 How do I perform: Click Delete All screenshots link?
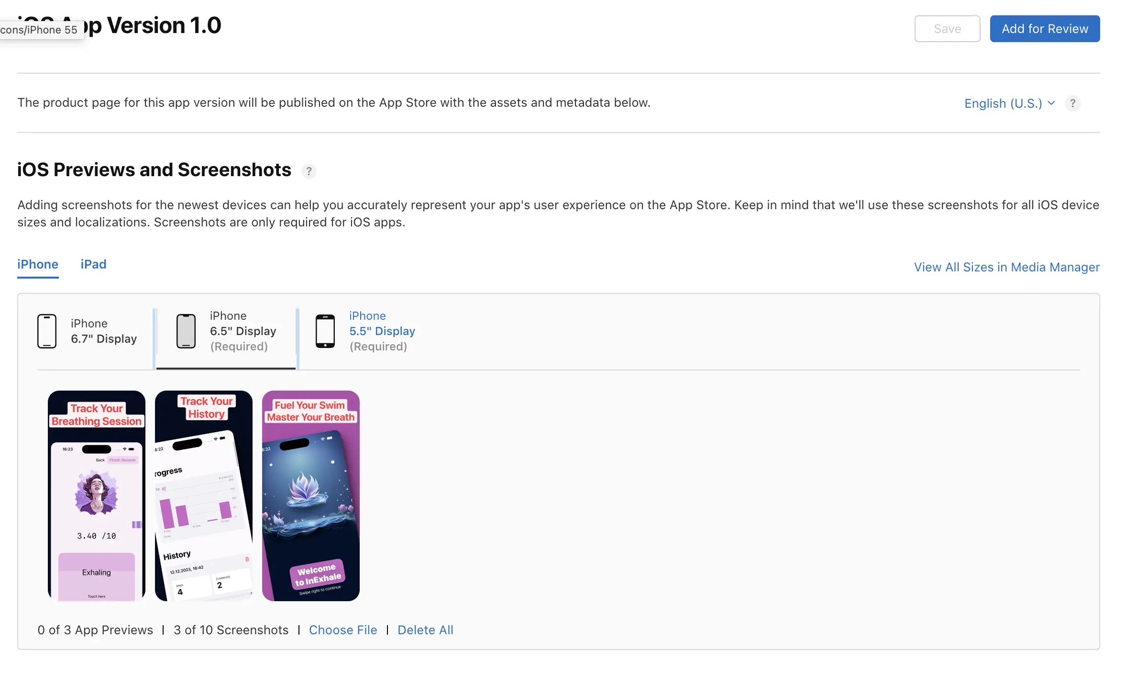click(425, 630)
